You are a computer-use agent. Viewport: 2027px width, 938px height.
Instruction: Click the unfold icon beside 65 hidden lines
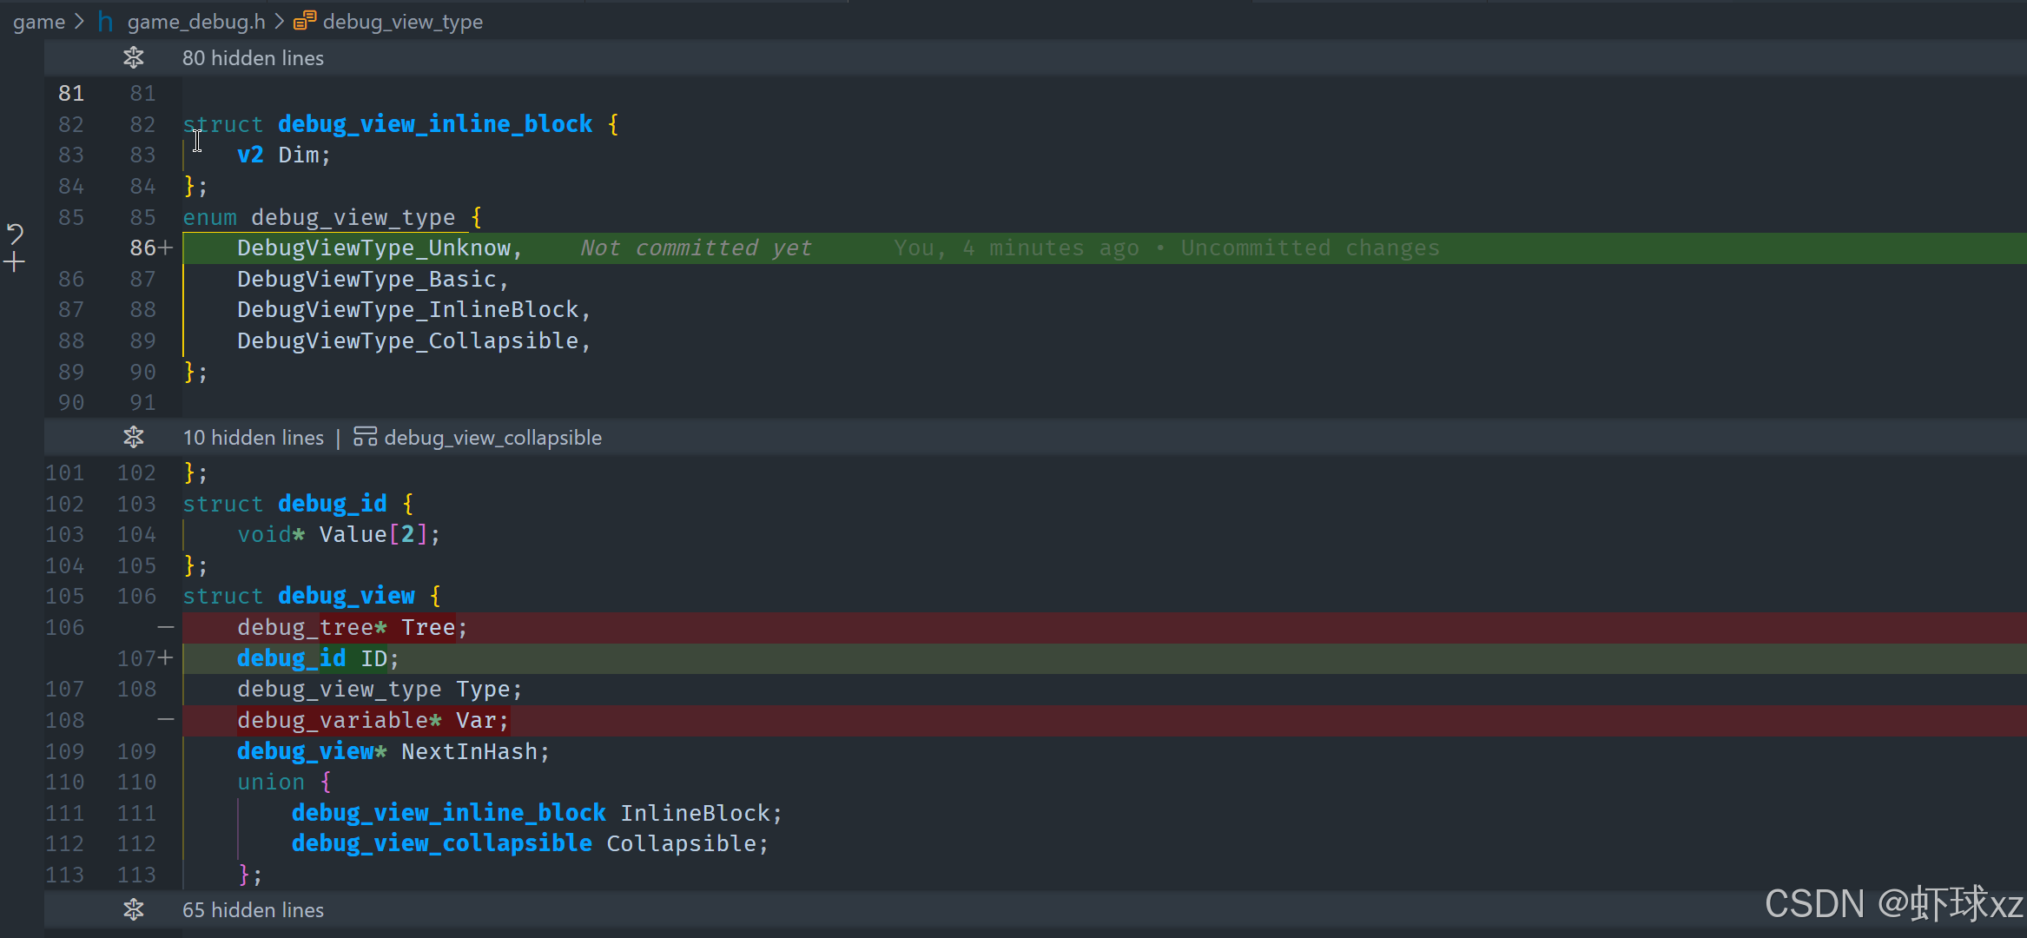(133, 909)
